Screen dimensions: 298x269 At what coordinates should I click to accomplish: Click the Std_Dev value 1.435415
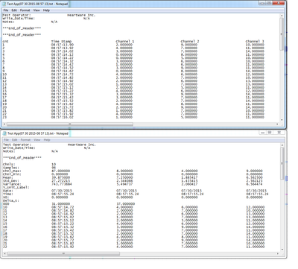(x=189, y=181)
